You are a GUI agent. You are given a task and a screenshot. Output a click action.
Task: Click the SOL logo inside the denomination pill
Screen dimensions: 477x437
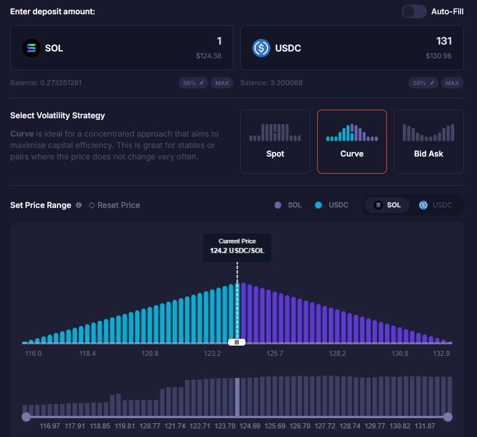coord(378,205)
